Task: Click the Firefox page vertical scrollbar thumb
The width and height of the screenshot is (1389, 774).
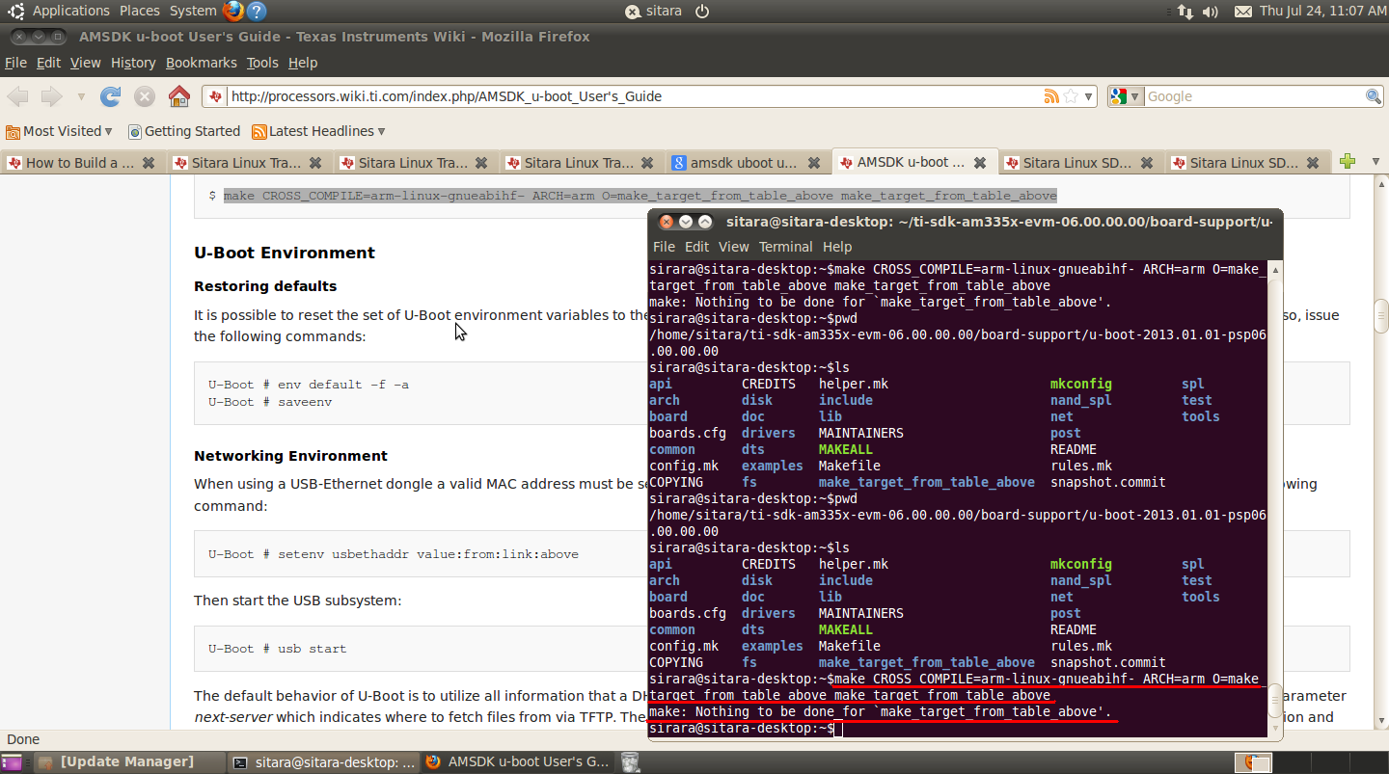Action: (x=1381, y=317)
